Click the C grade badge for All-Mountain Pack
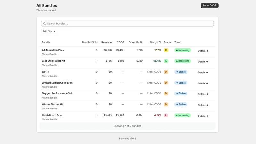The image size is (256, 144). click(x=166, y=50)
